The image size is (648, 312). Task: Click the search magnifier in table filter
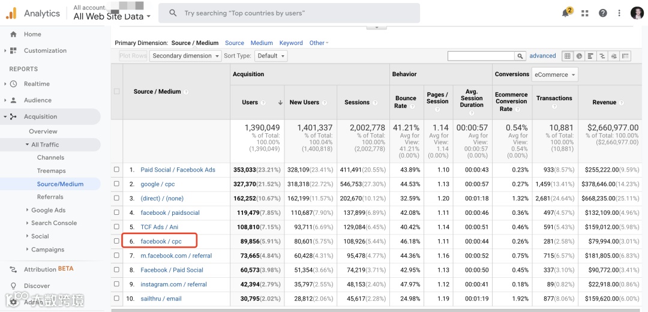[520, 56]
